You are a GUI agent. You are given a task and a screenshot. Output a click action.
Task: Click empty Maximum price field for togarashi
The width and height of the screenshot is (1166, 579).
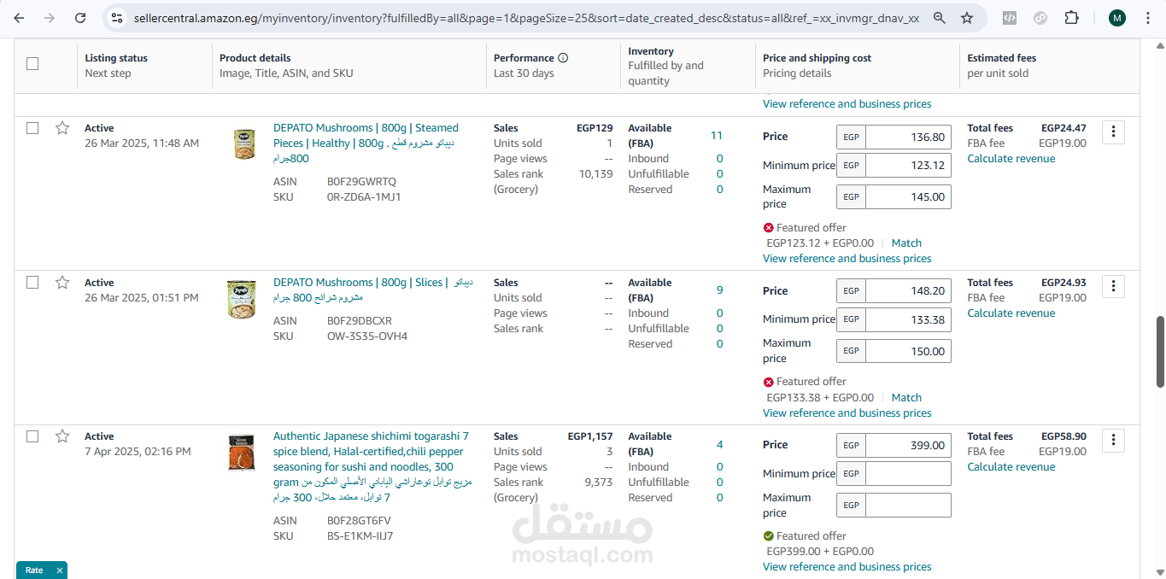tap(908, 505)
